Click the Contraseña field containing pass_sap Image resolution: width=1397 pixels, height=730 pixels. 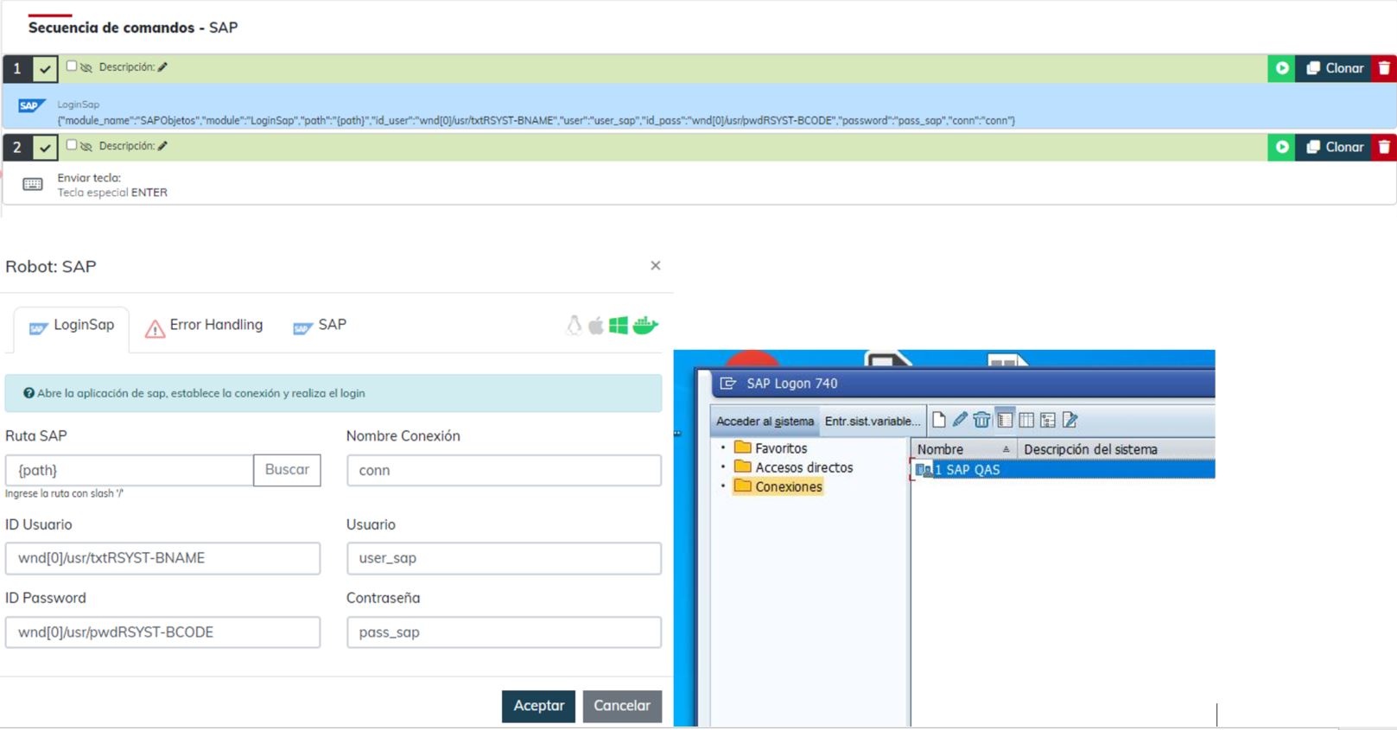tap(504, 632)
